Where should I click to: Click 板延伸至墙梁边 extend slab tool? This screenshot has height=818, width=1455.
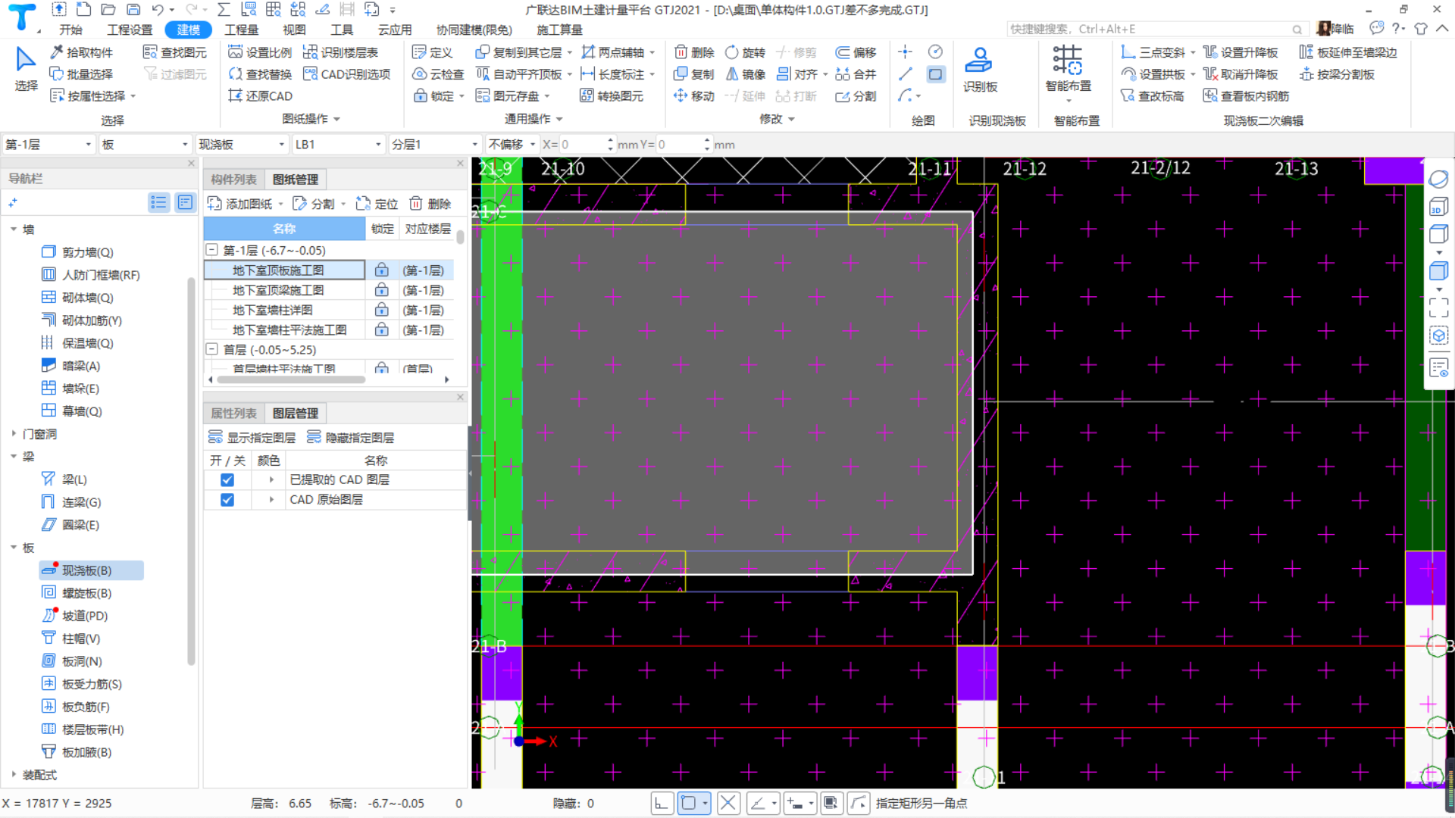point(1348,52)
